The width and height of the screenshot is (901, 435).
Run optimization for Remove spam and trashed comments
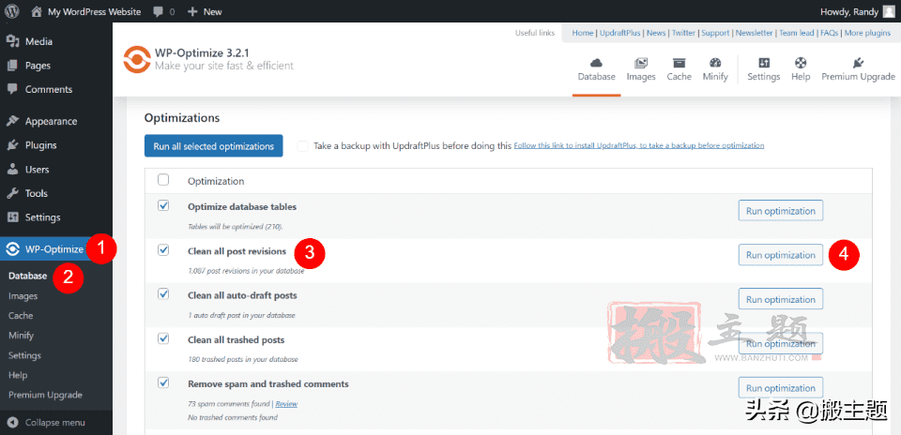780,388
